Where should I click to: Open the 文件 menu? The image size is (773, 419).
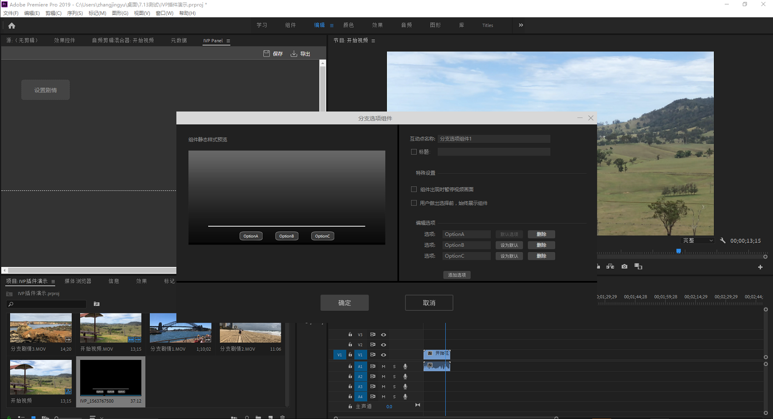tap(11, 13)
